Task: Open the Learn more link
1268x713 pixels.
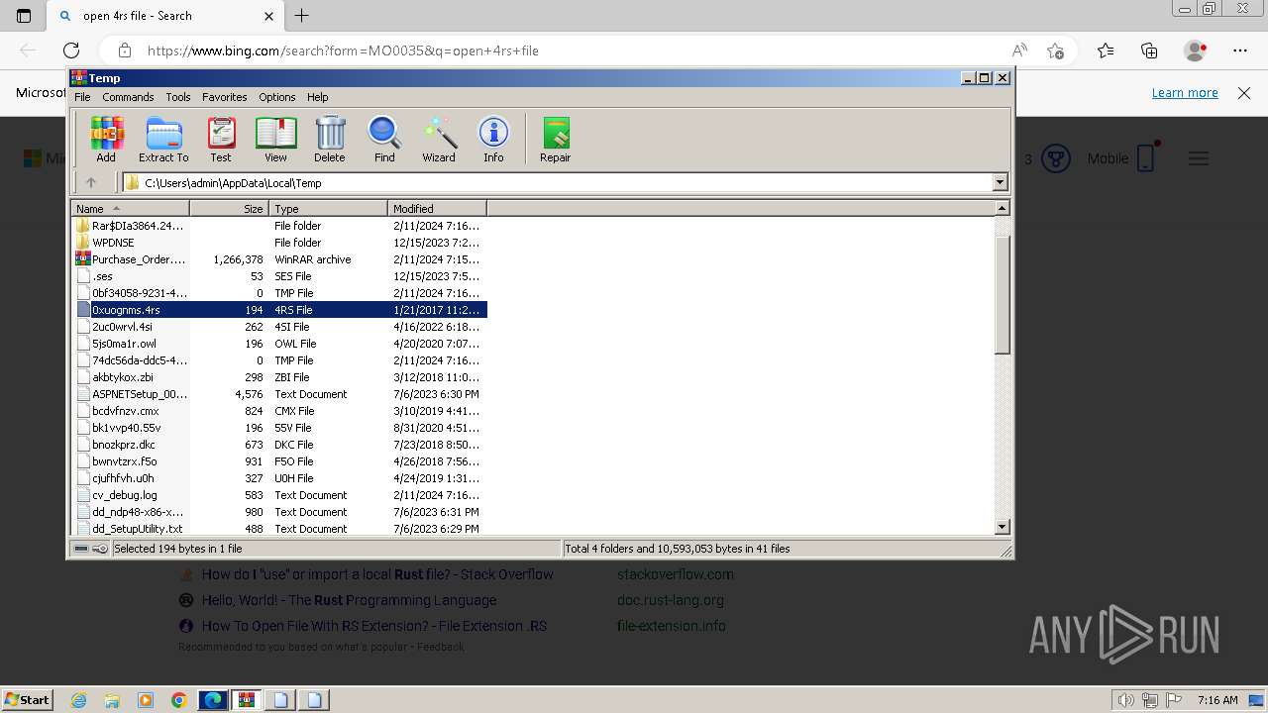Action: click(1185, 92)
